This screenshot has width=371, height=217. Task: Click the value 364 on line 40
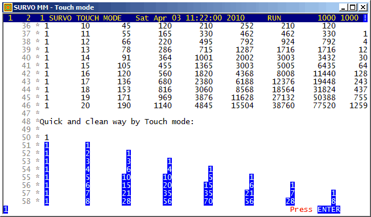click(165, 58)
